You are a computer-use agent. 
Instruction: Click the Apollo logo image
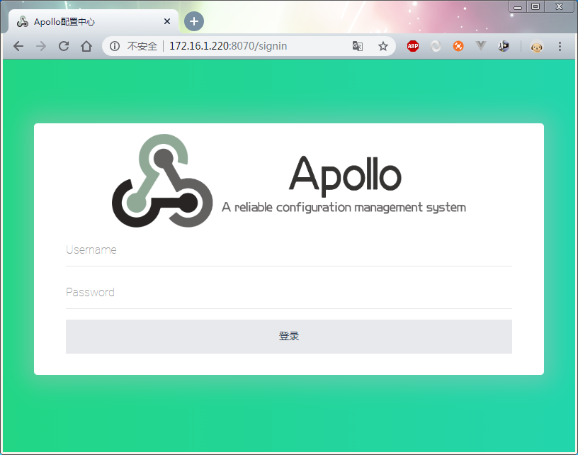pos(162,181)
